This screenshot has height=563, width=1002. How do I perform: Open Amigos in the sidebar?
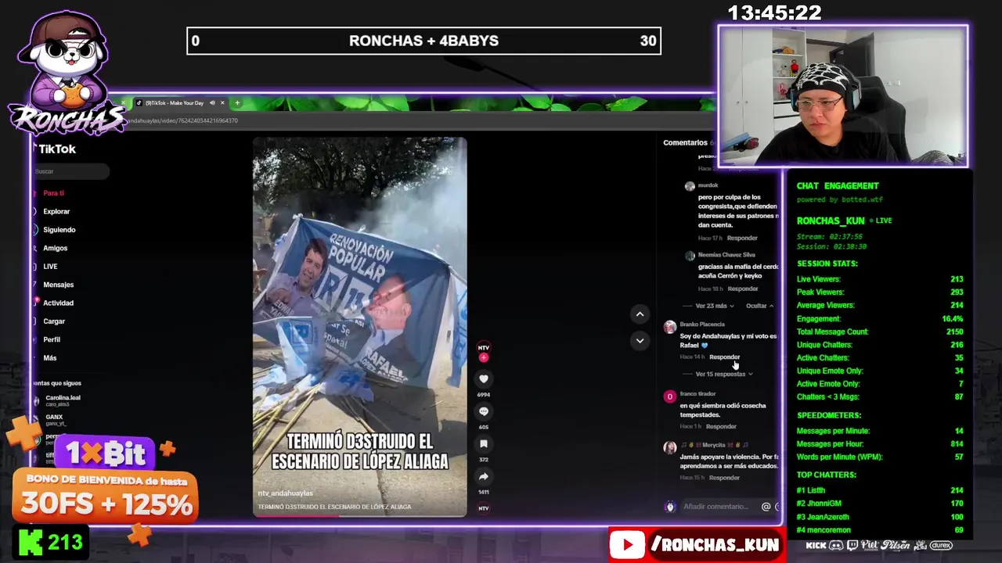click(55, 248)
